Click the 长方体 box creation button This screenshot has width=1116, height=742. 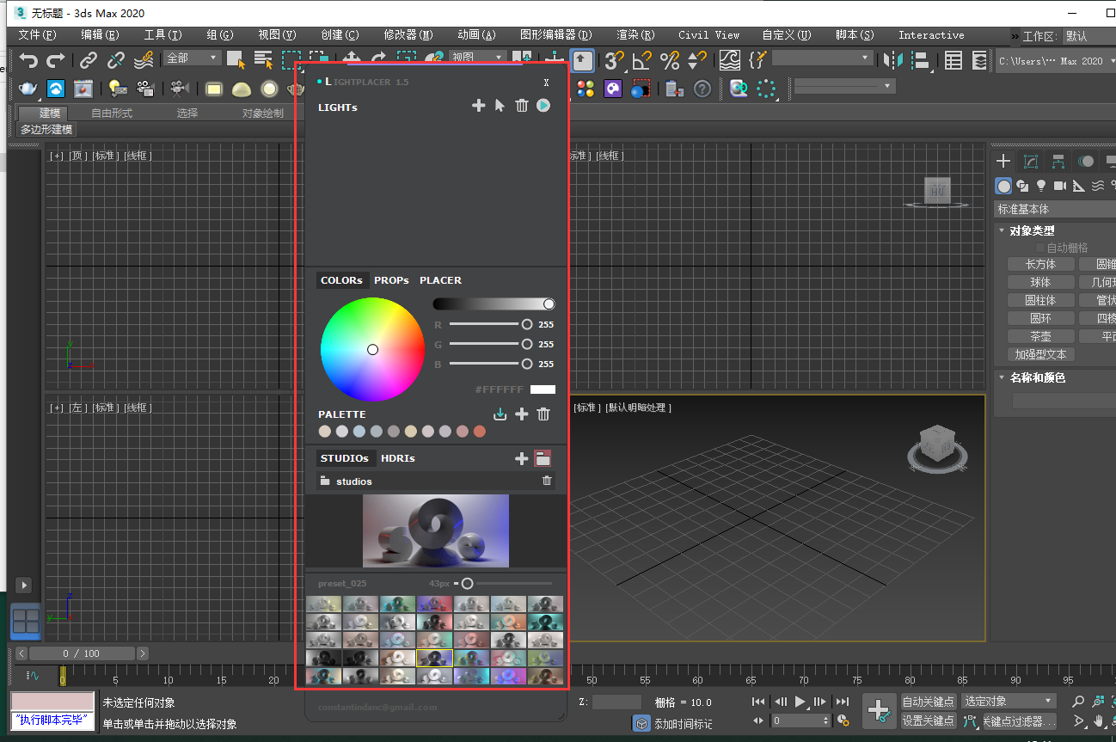coord(1040,264)
